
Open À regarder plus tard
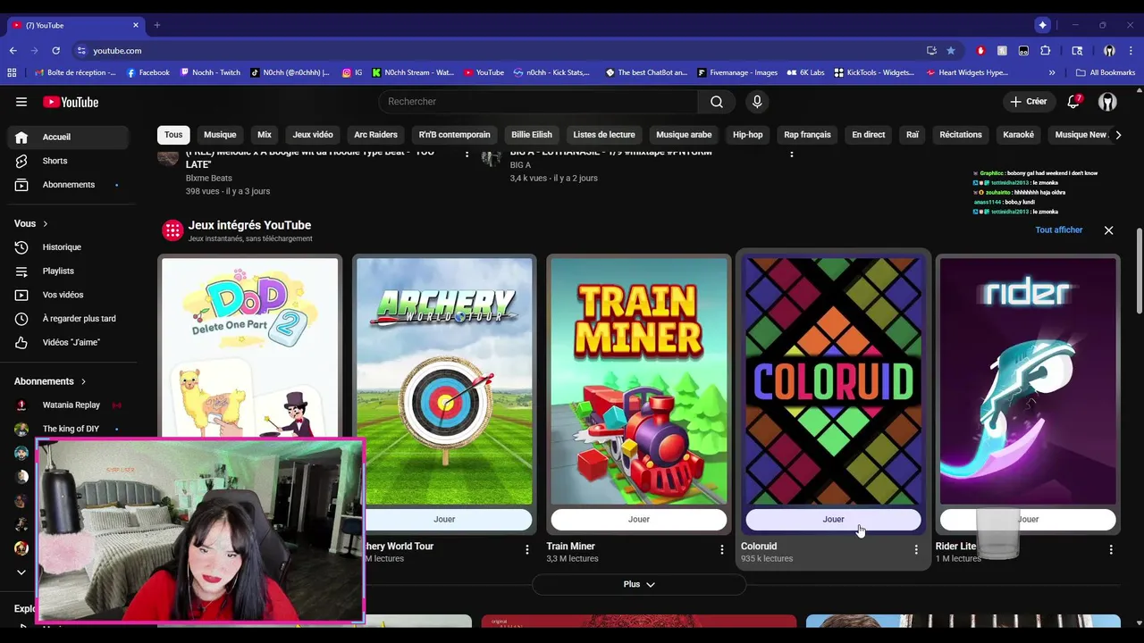point(68,319)
